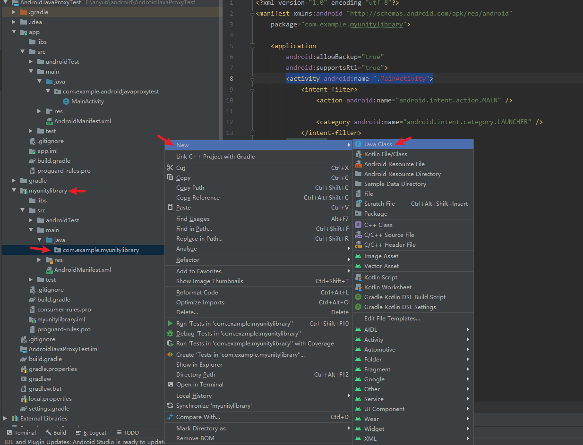Click the C/C++ Header File icon
Image resolution: width=583 pixels, height=445 pixels.
click(358, 245)
